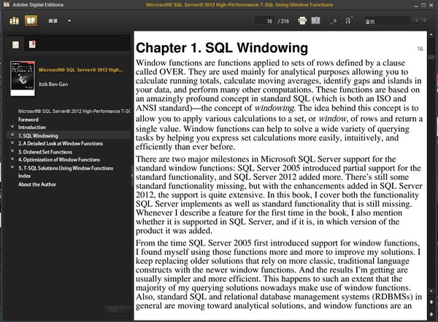Click the page number field showing 16

click(x=264, y=21)
